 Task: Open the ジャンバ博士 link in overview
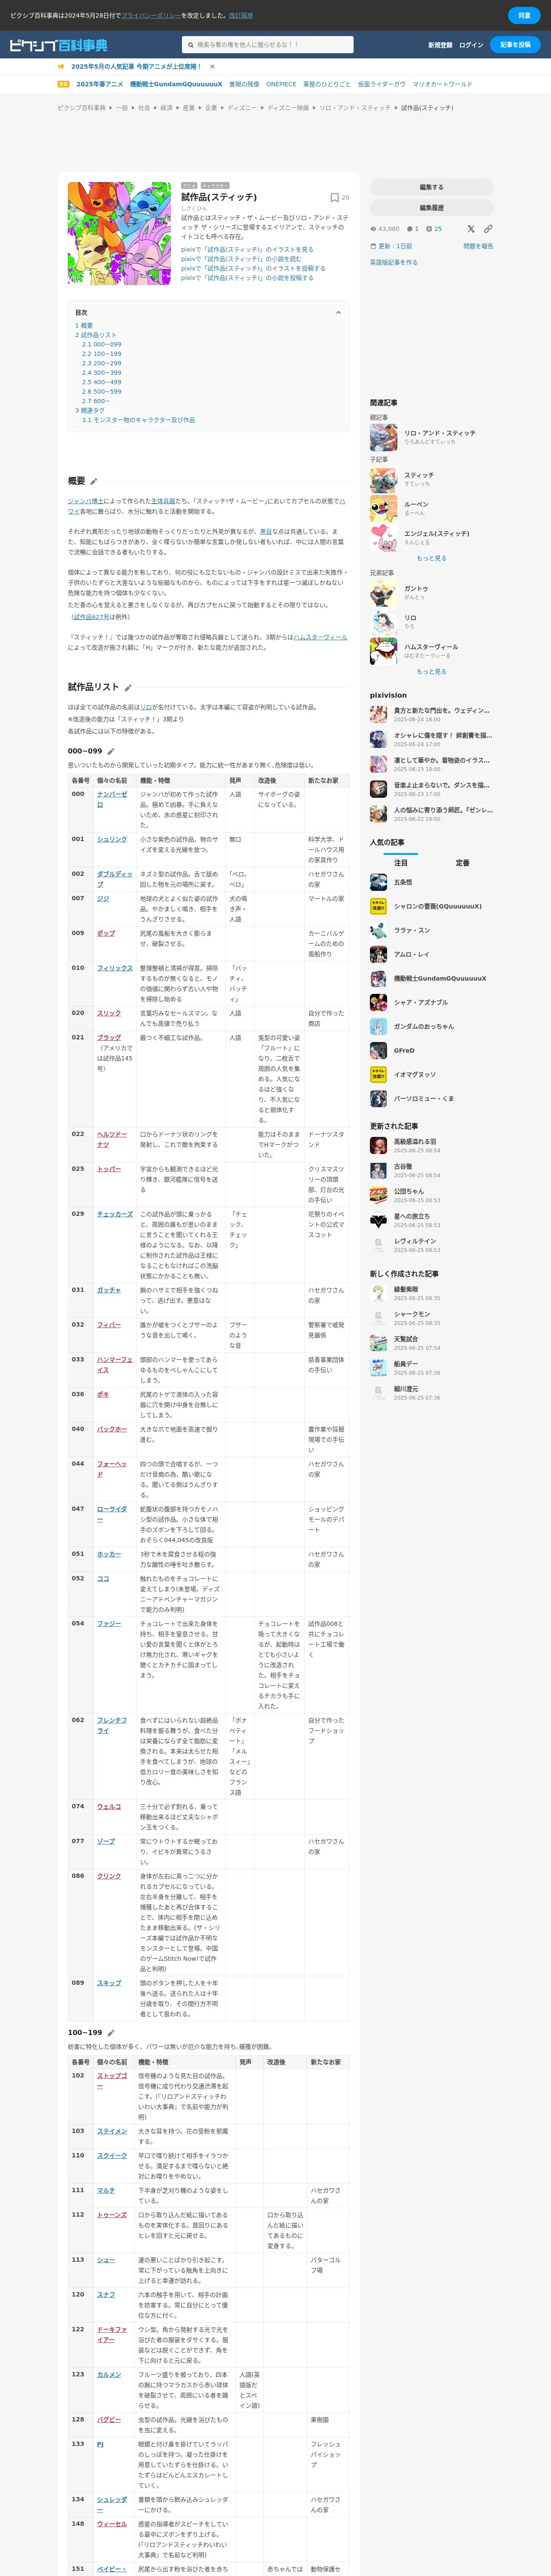click(x=86, y=501)
